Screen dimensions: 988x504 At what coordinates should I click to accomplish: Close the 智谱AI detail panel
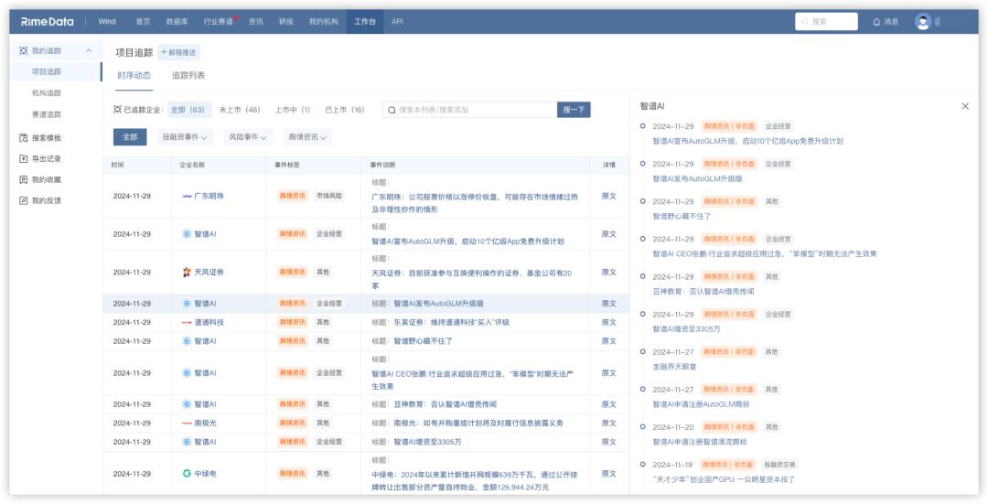965,106
